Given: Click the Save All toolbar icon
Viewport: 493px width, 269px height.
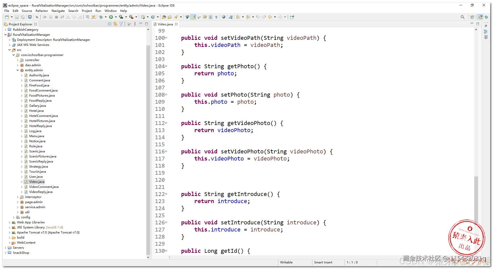Looking at the screenshot, I should coord(23,17).
